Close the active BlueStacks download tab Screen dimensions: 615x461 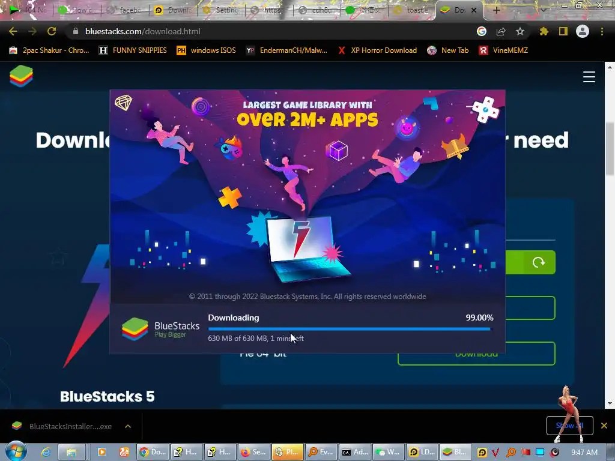(x=474, y=10)
